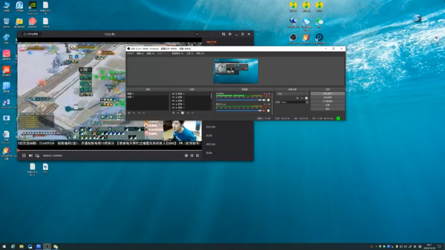Click the OBS icon on the taskbar
Screen dimensions: 445x250
point(47,247)
